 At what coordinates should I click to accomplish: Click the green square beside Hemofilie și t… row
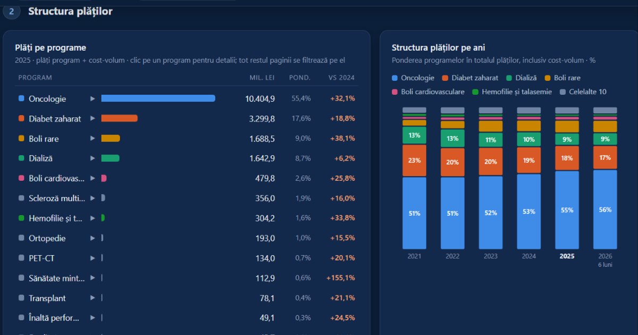pos(21,218)
